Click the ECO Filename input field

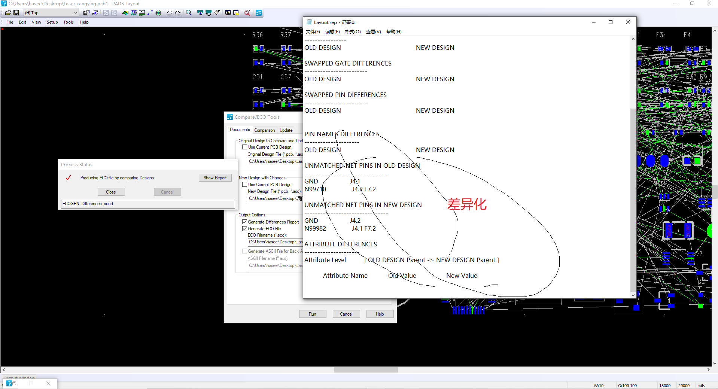click(x=275, y=242)
